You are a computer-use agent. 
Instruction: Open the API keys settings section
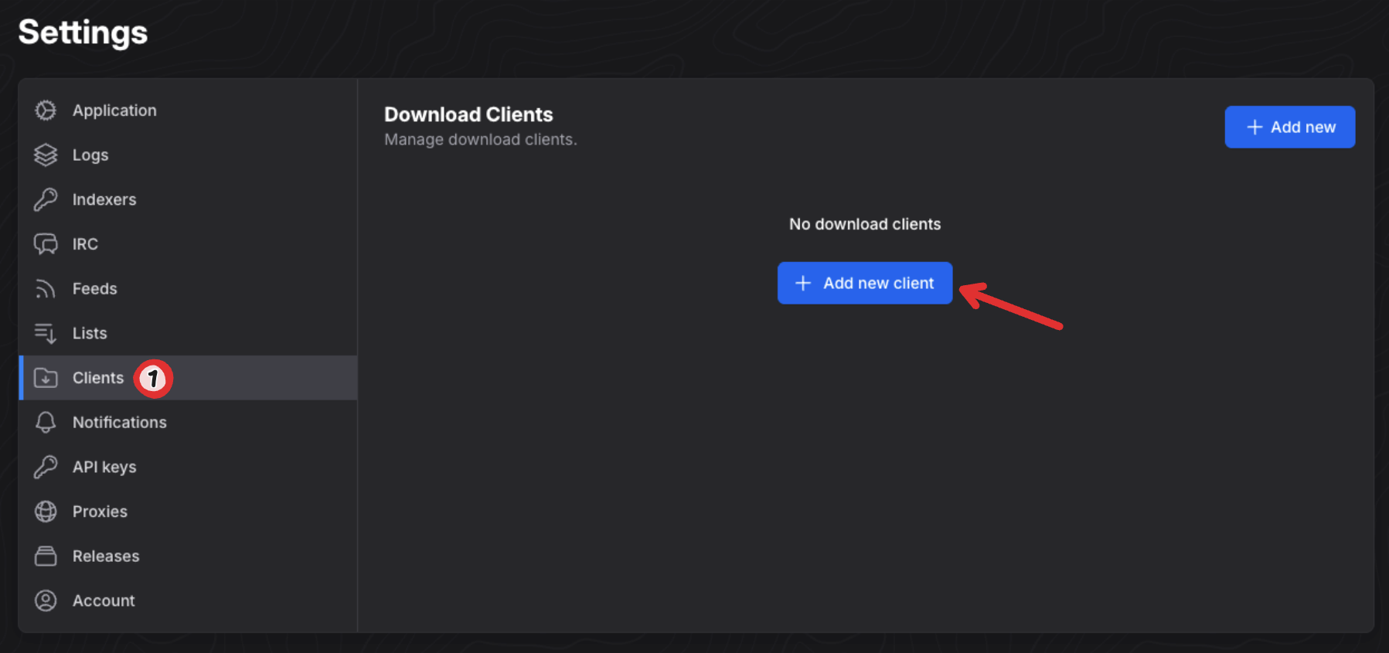[104, 467]
